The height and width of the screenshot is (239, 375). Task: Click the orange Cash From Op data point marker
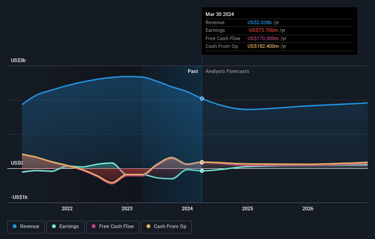(x=202, y=162)
